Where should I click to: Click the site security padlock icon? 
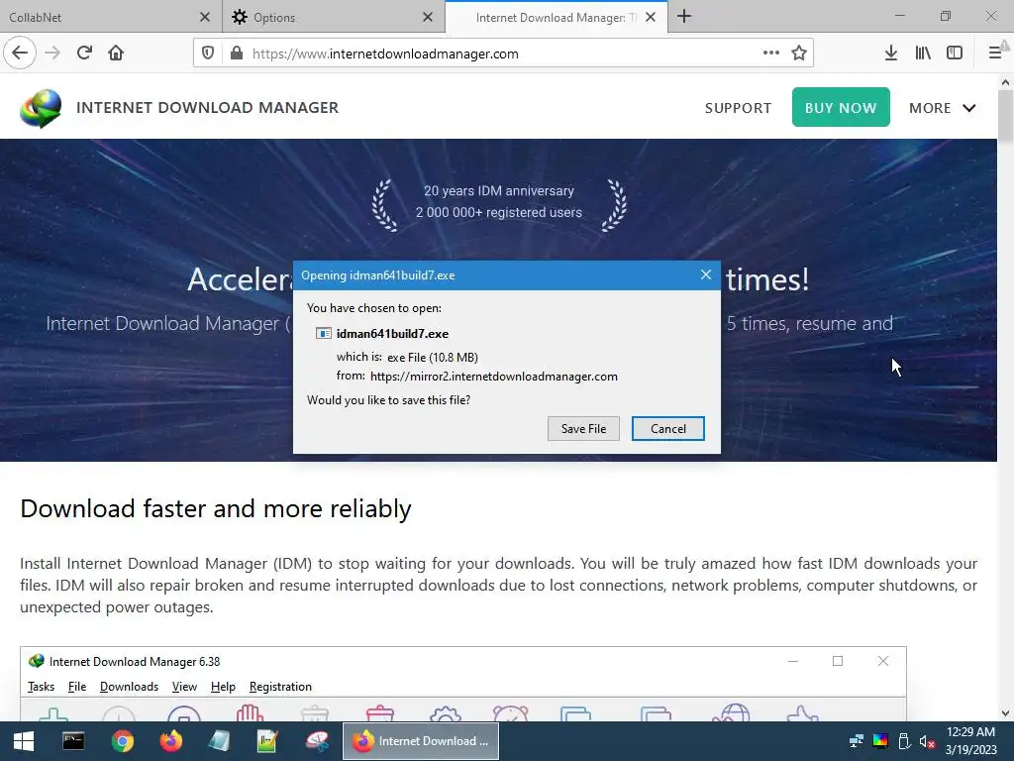click(x=237, y=54)
